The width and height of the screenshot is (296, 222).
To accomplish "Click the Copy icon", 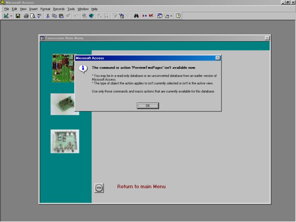I will 54,16.
